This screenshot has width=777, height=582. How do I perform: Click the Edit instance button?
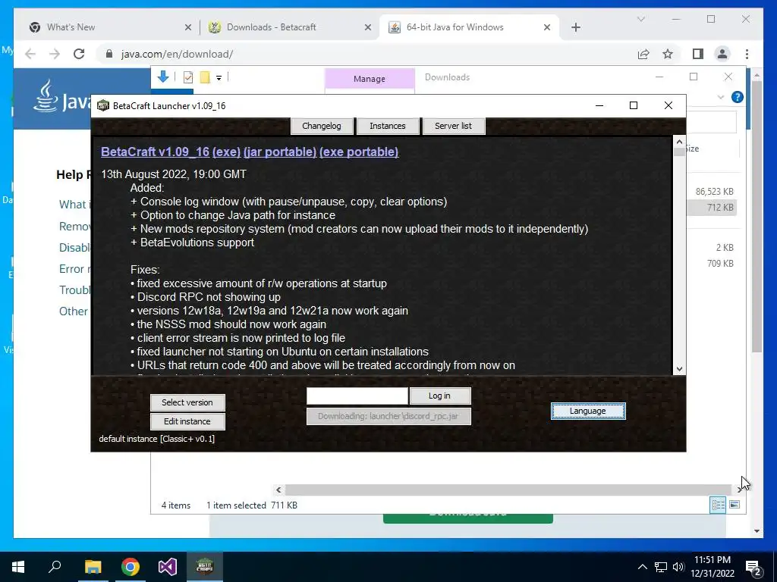tap(187, 421)
